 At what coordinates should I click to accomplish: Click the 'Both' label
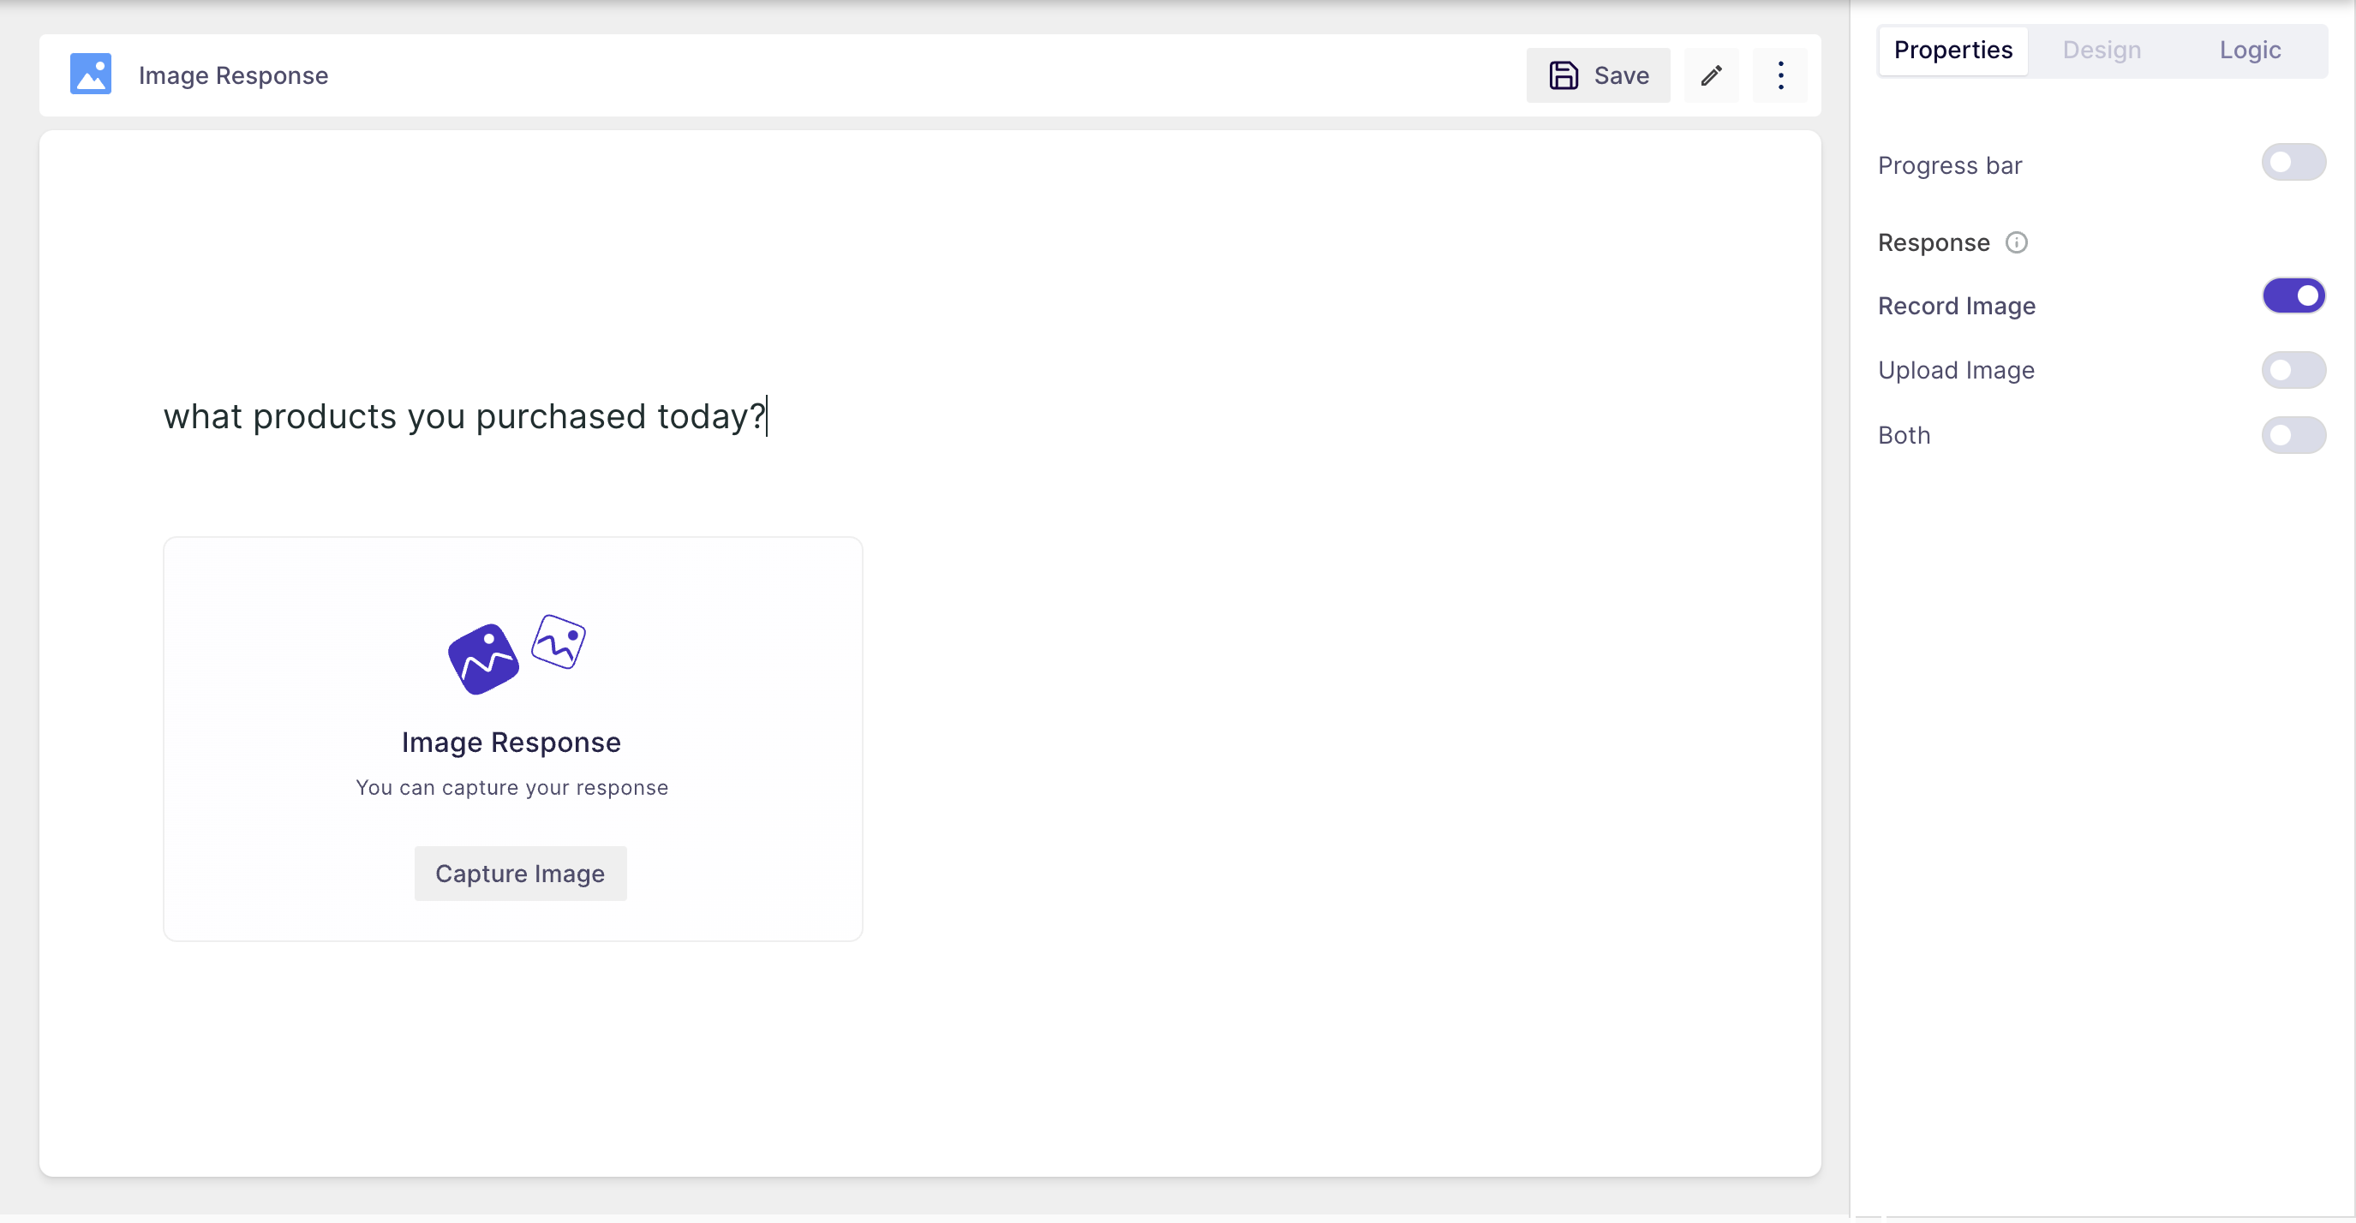pyautogui.click(x=1904, y=435)
